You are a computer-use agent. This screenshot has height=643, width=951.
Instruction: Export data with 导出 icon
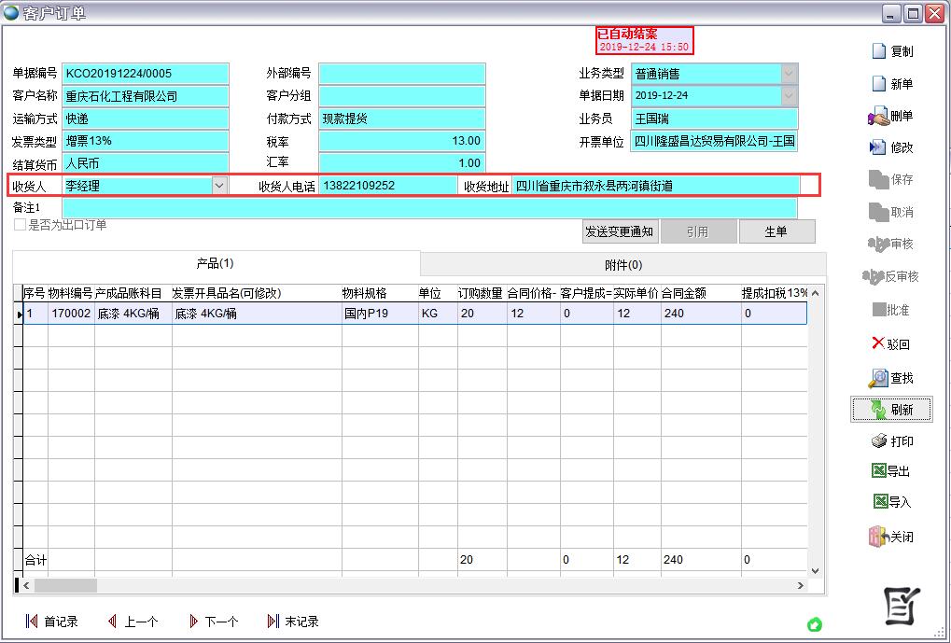click(878, 471)
